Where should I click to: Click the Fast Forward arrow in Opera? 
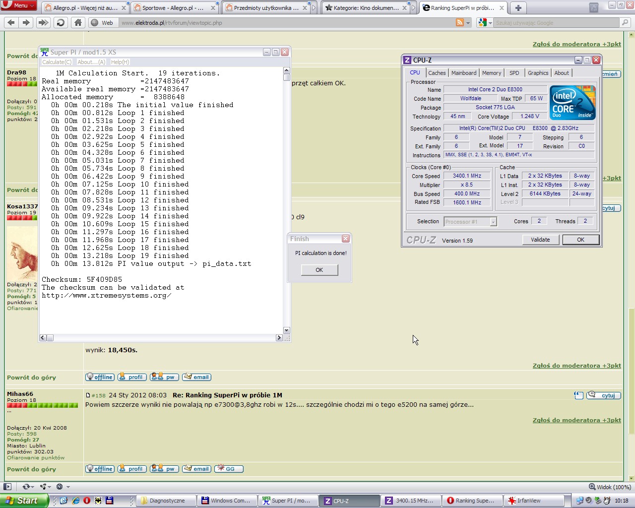coord(43,22)
